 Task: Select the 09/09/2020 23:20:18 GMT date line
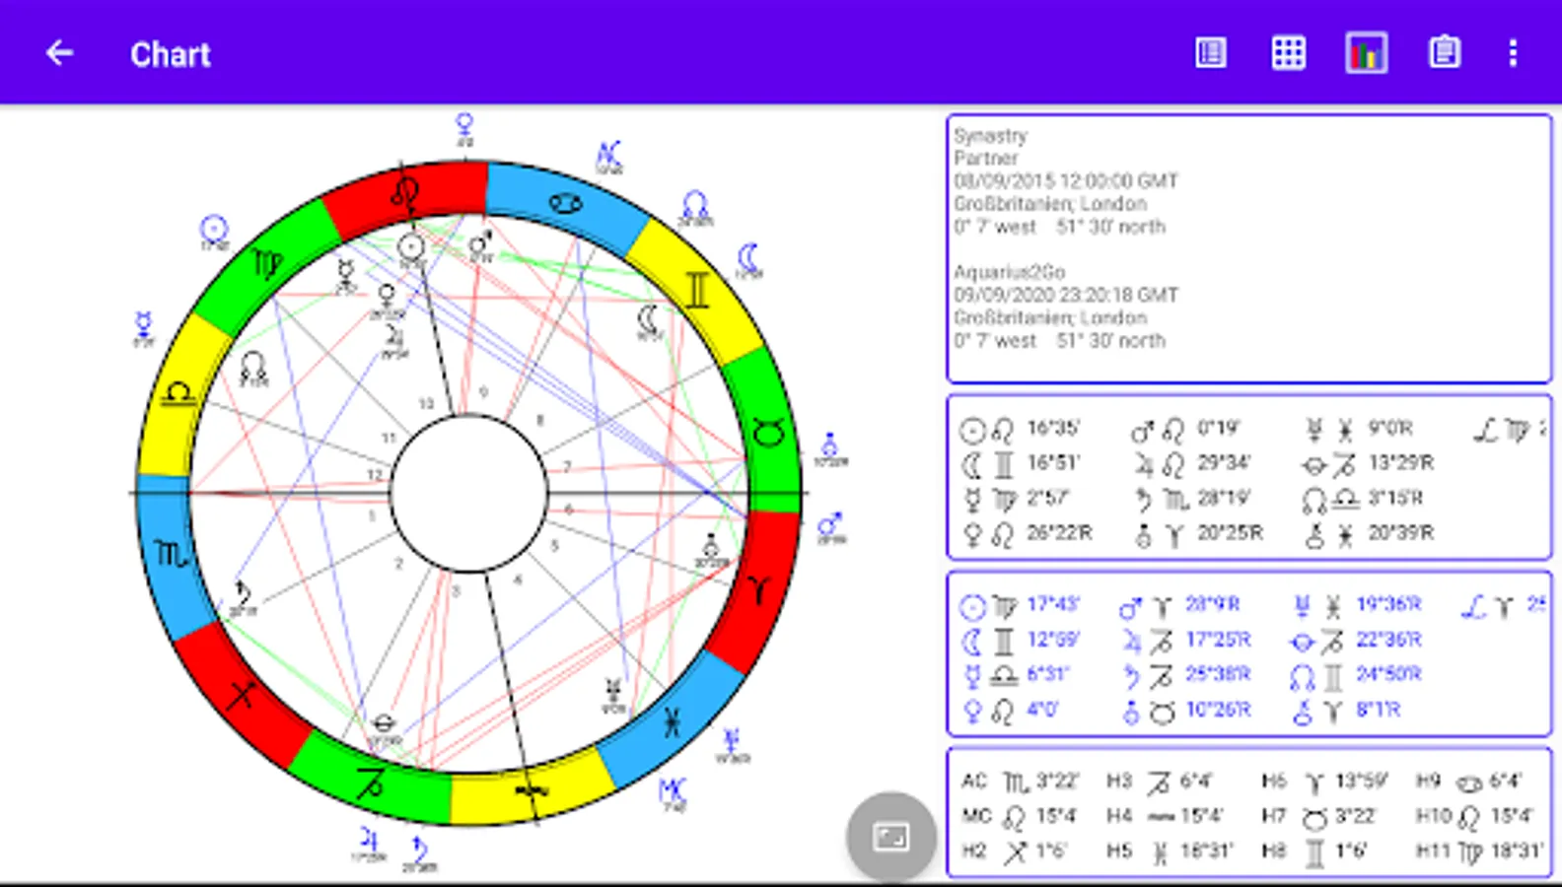point(1066,295)
